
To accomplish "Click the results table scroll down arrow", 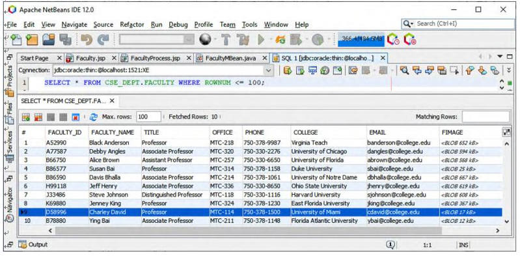I will coord(506,221).
